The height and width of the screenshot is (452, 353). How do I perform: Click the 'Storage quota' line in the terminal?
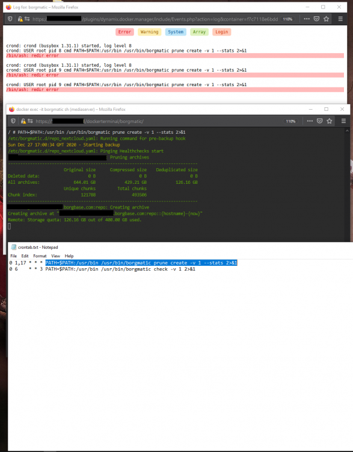pyautogui.click(x=75, y=220)
